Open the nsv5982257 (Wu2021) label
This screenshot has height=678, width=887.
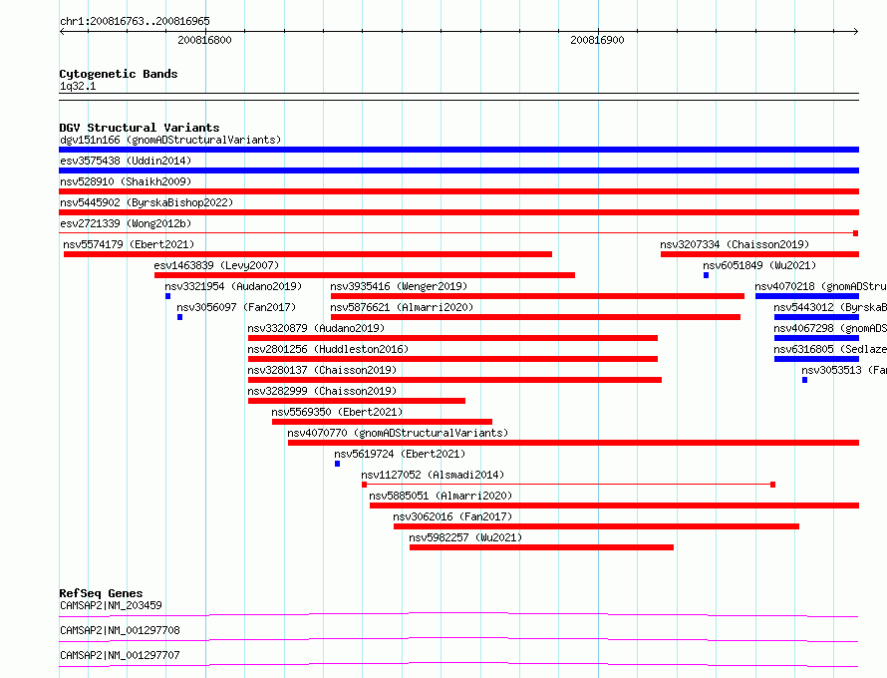(465, 537)
